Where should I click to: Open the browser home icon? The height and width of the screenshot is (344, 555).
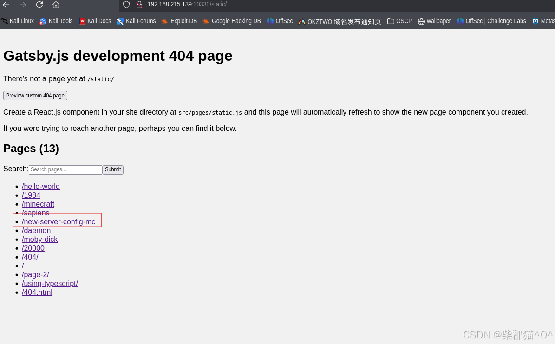[56, 5]
